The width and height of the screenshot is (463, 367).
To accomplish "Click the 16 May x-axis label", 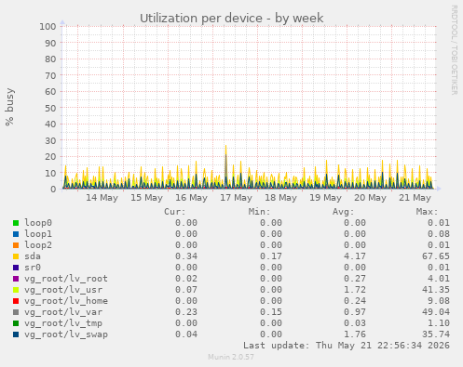I will (191, 198).
